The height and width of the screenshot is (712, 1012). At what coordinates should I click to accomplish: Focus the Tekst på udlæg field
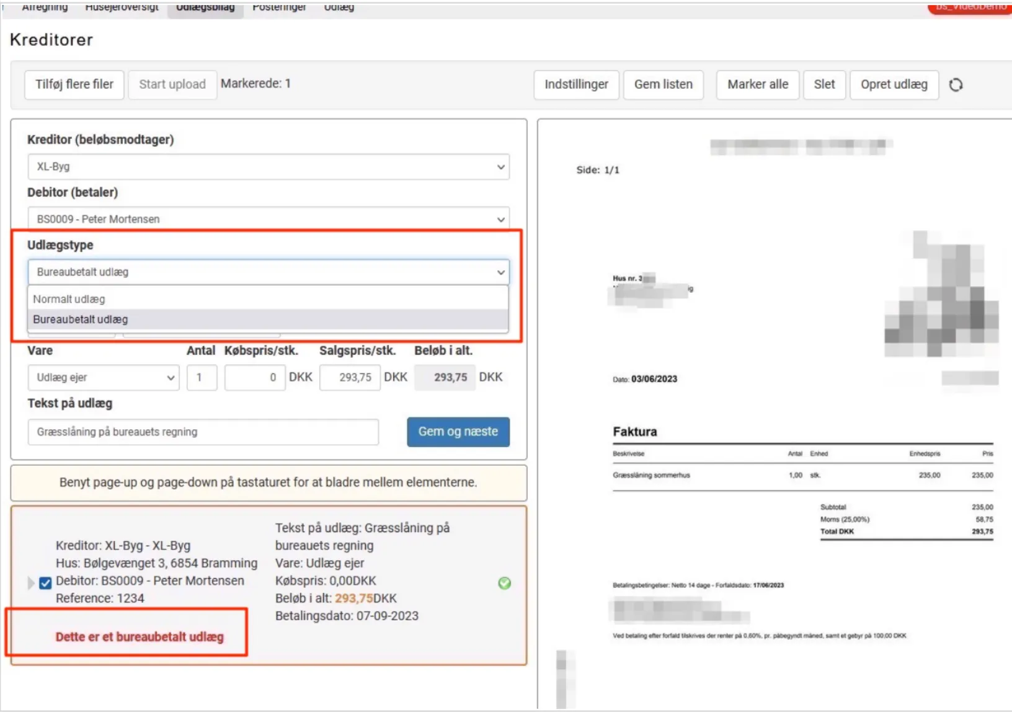[x=203, y=432]
